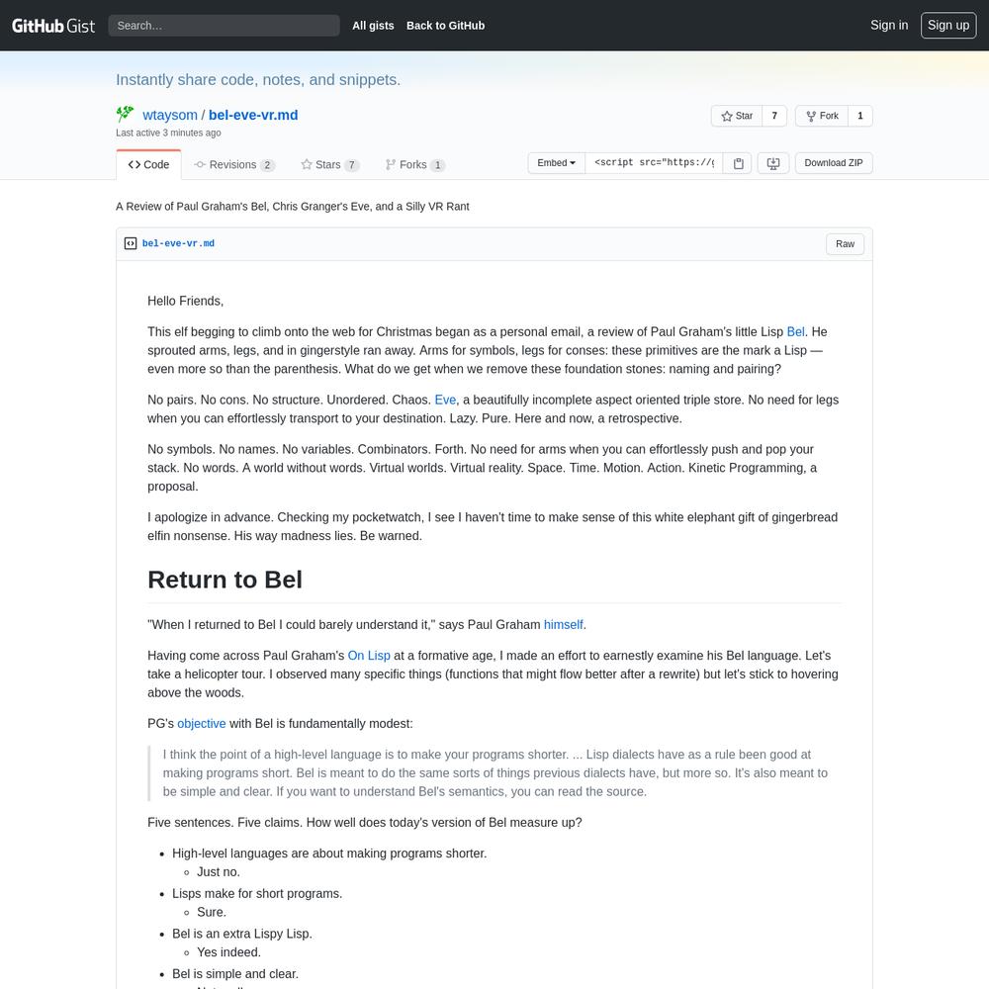
Task: Download ZIP of this gist
Action: point(834,163)
